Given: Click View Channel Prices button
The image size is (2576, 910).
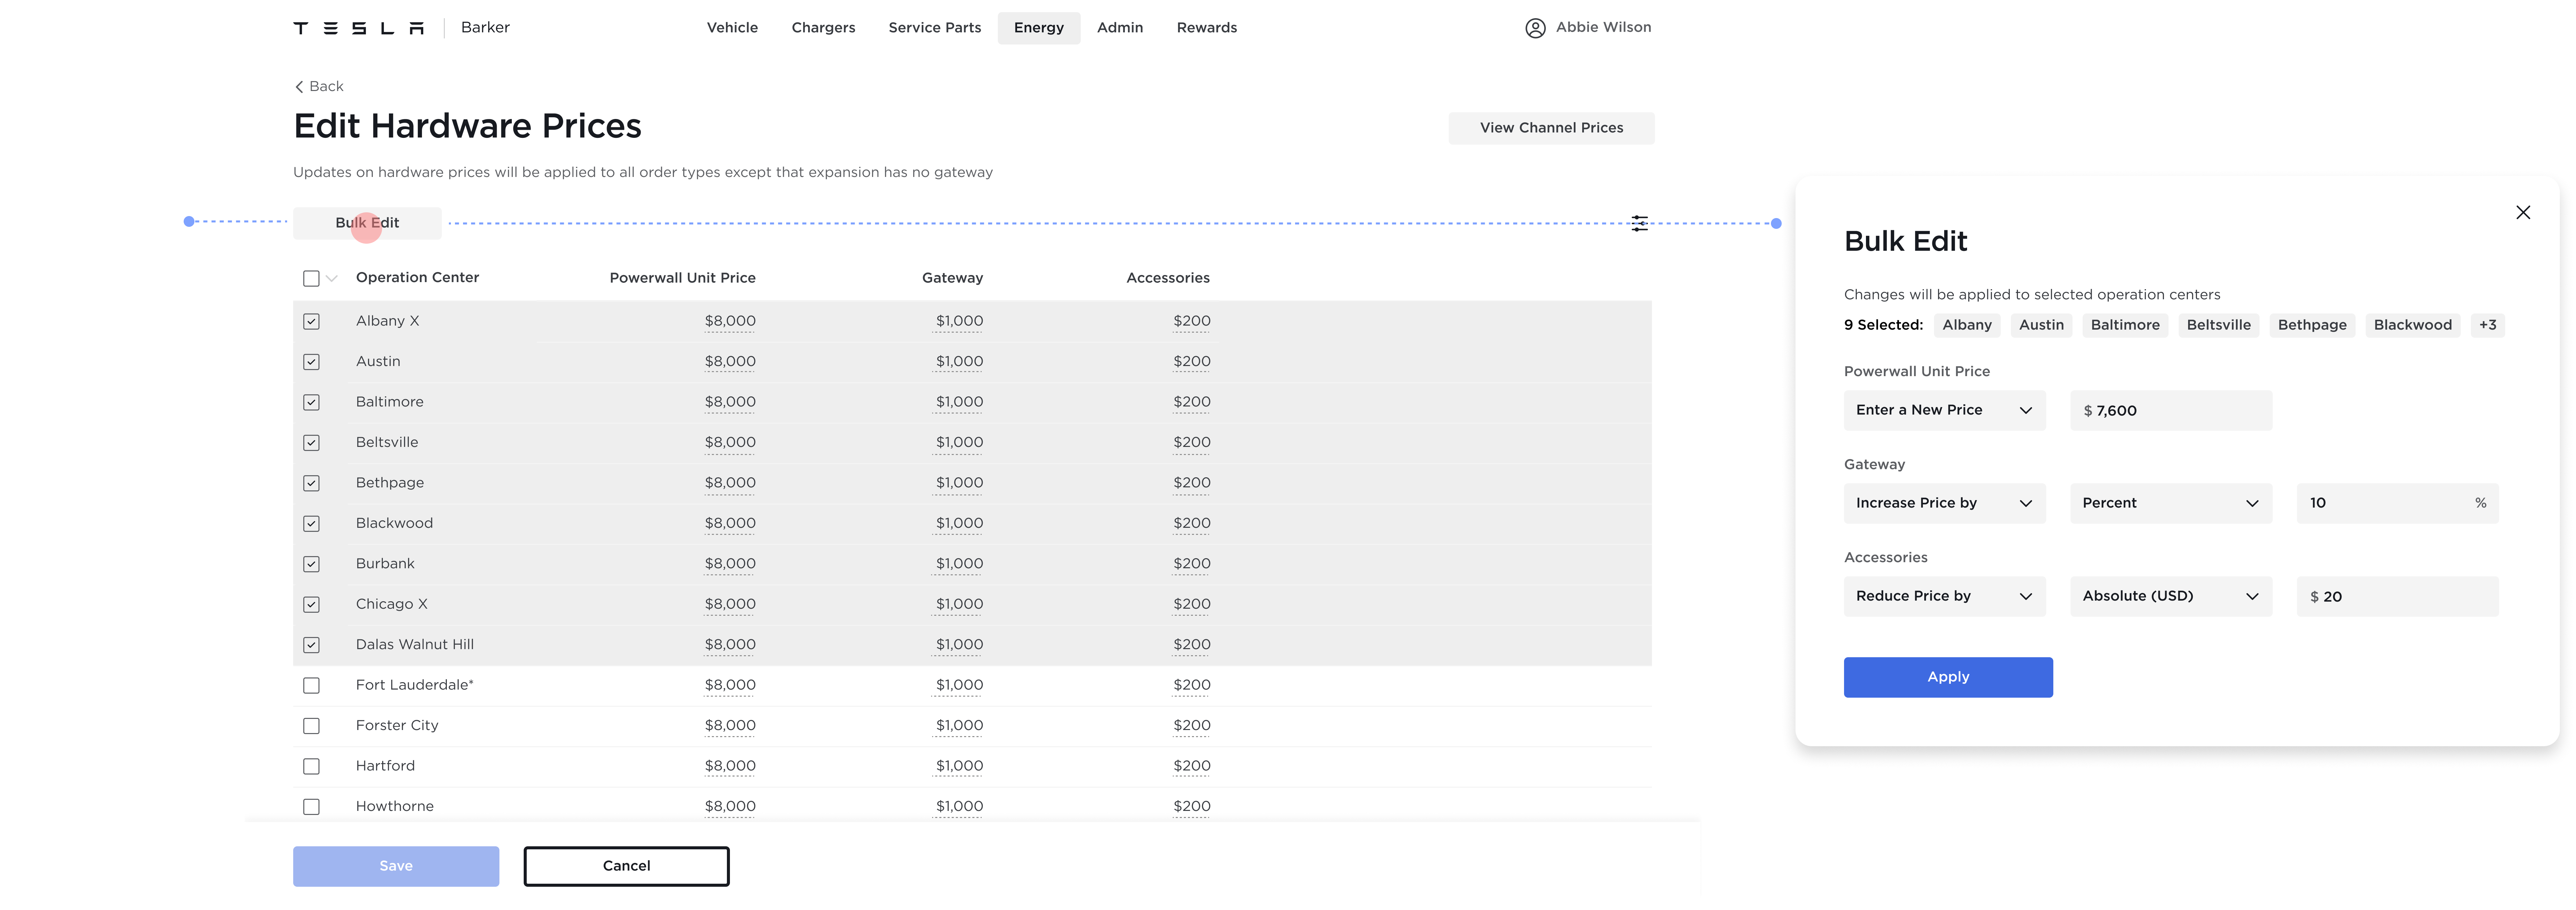Looking at the screenshot, I should coord(1551,128).
